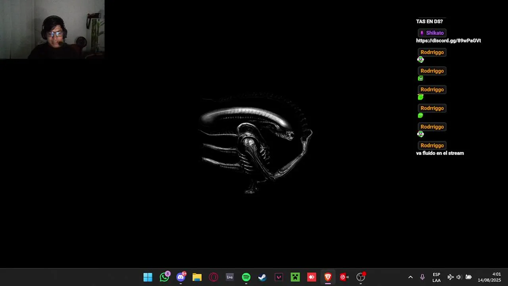Open AnyDesk red taskbar icon
Viewport: 508px width, 286px height.
click(x=312, y=277)
